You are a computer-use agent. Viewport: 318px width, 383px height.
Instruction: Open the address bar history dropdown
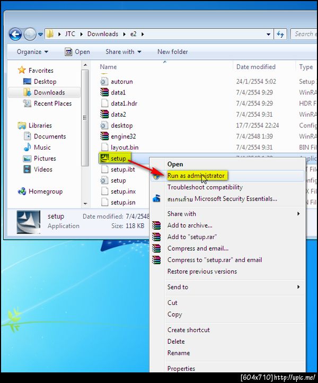269,34
